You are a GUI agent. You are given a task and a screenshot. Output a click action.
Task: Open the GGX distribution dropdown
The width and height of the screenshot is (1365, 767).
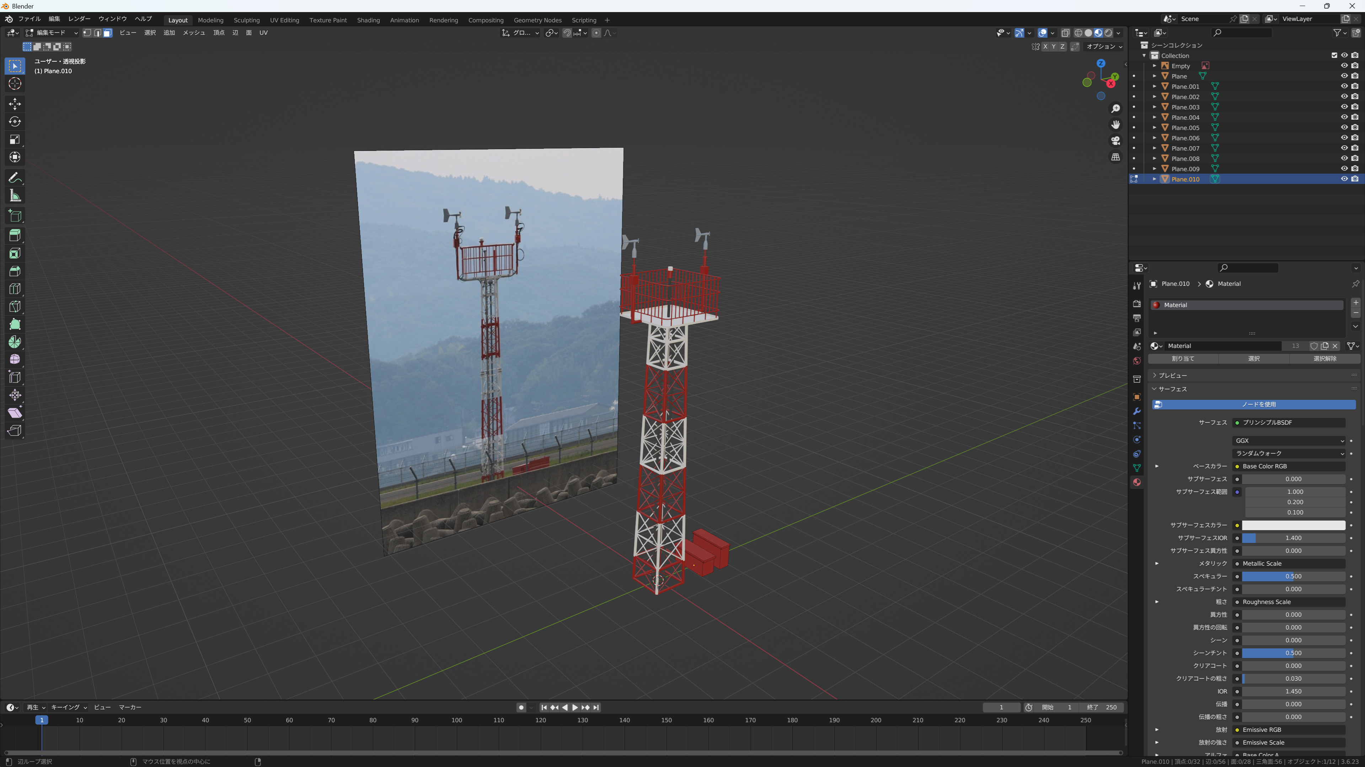1288,441
